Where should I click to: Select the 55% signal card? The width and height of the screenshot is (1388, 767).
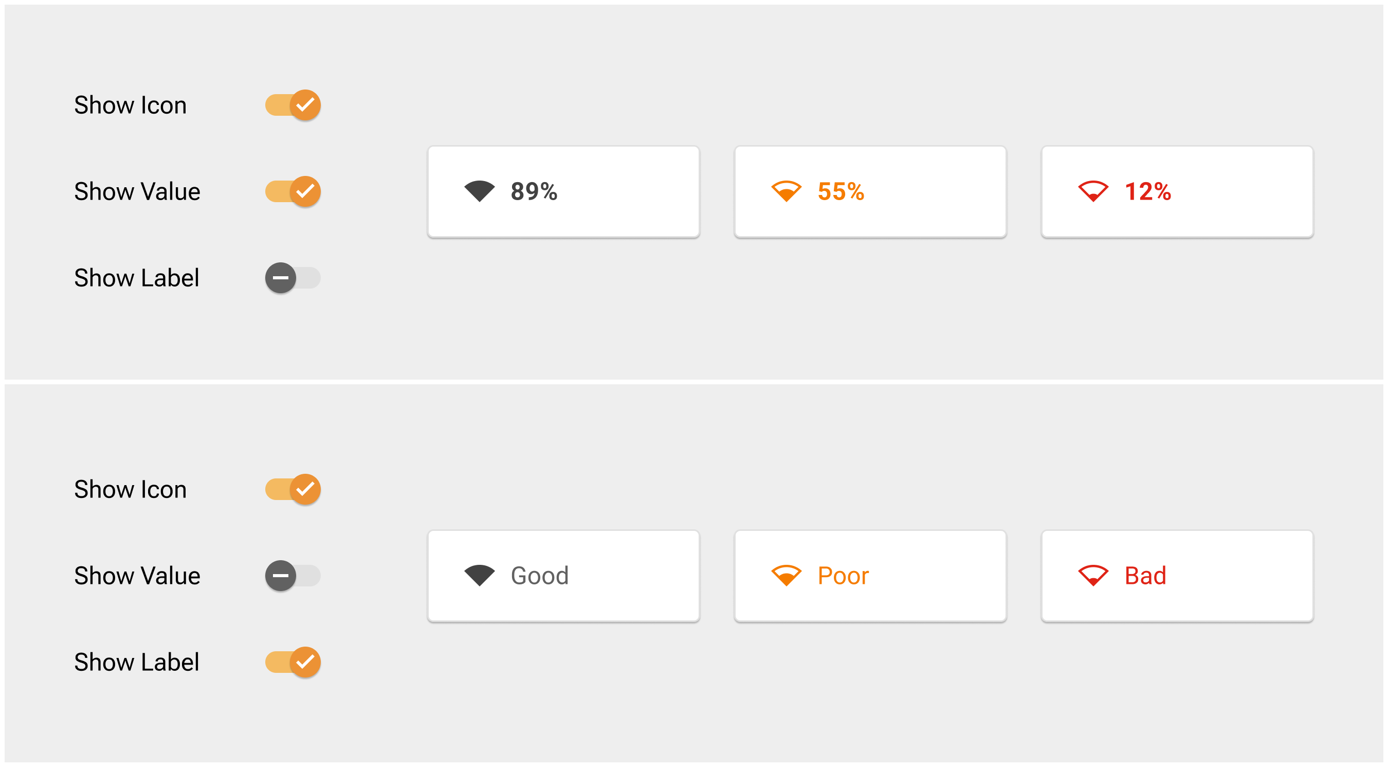870,191
